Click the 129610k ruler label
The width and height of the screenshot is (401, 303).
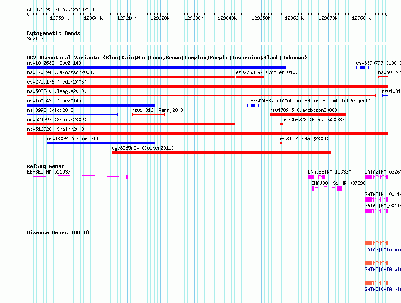(127, 18)
